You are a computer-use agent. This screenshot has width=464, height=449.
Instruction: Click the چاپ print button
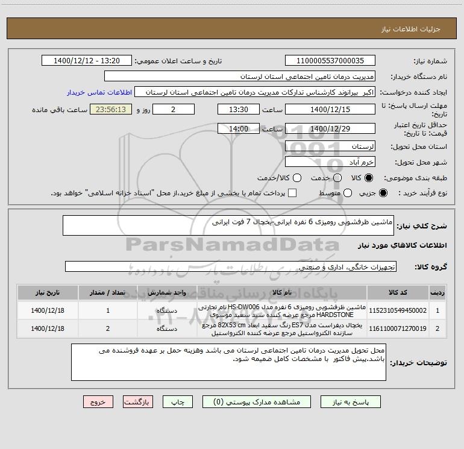[178, 402]
